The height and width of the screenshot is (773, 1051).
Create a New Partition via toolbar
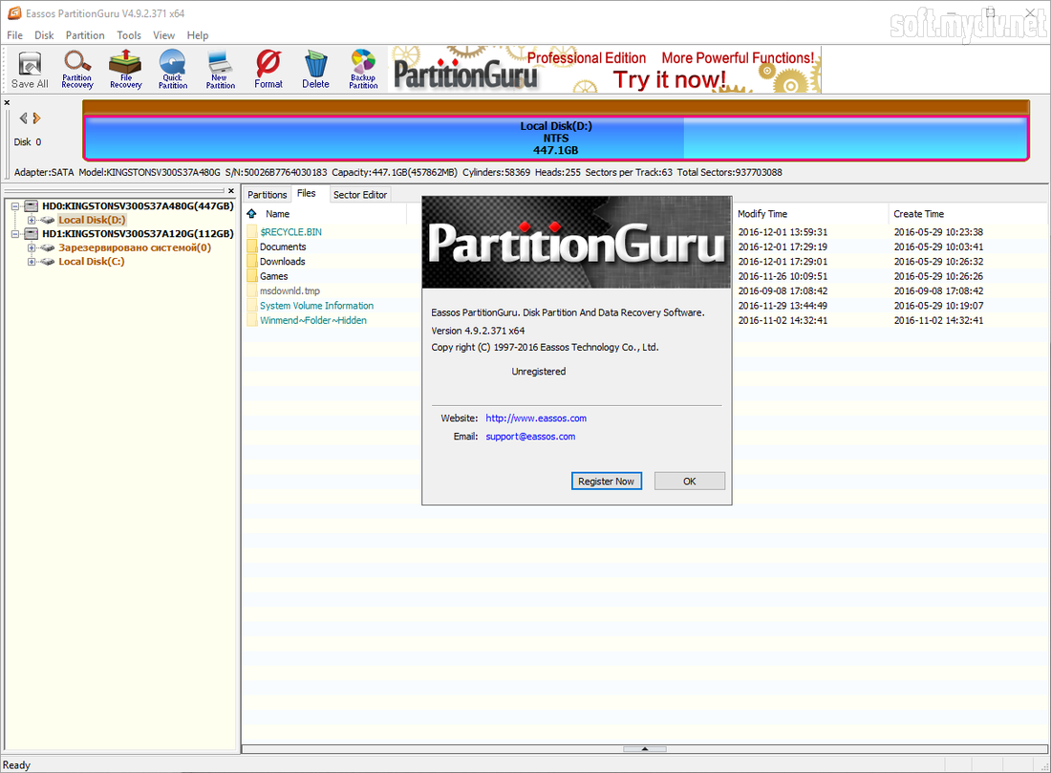(221, 70)
